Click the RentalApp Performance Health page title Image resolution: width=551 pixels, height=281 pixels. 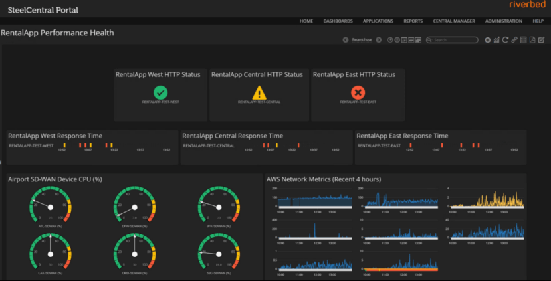[58, 33]
